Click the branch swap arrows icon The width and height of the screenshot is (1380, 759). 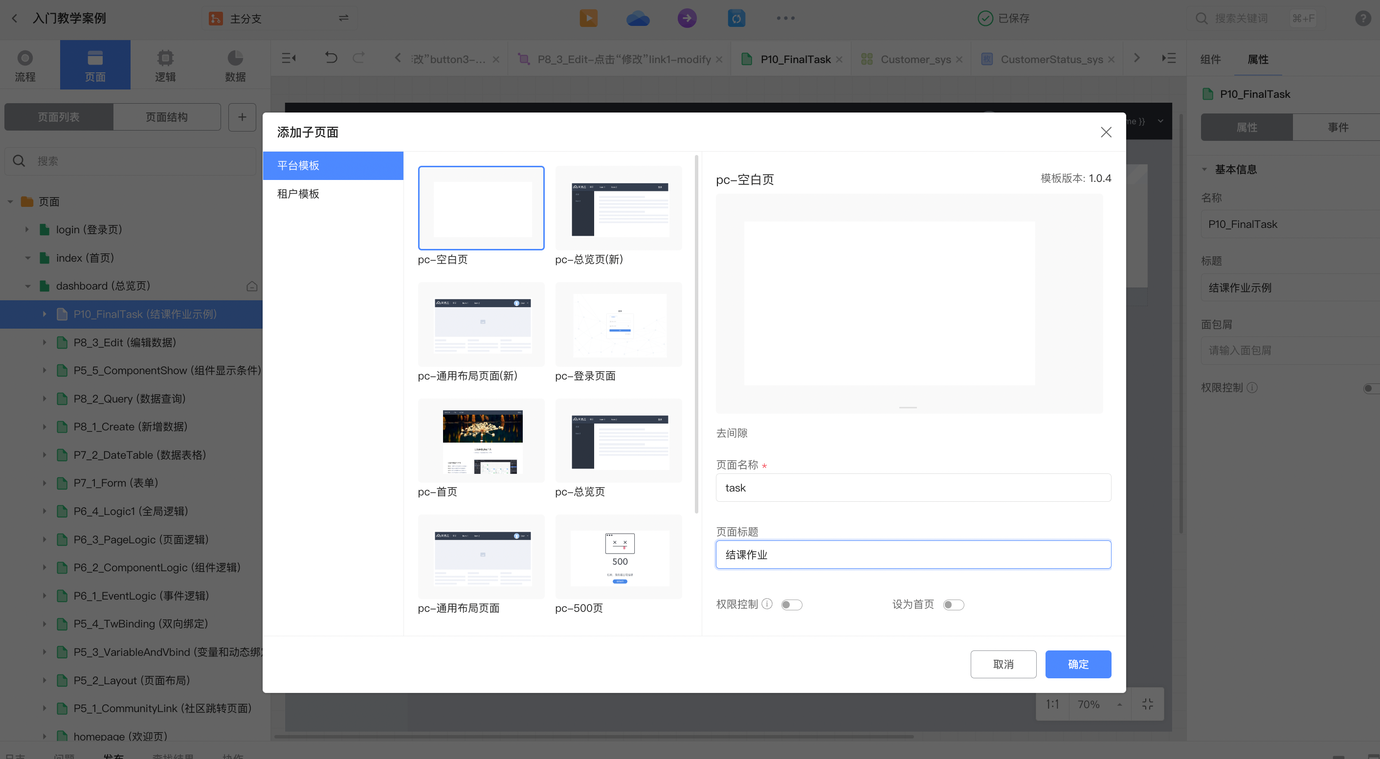[x=343, y=18]
